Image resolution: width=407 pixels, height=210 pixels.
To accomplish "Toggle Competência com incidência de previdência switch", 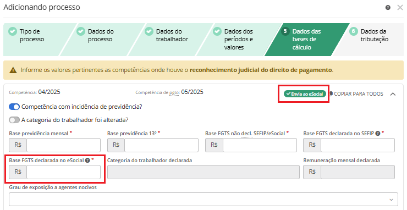I will click(x=14, y=107).
